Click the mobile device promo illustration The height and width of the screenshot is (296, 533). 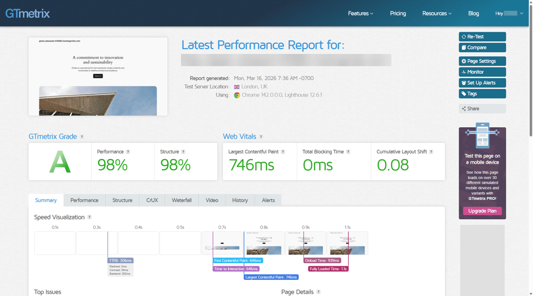tap(482, 136)
